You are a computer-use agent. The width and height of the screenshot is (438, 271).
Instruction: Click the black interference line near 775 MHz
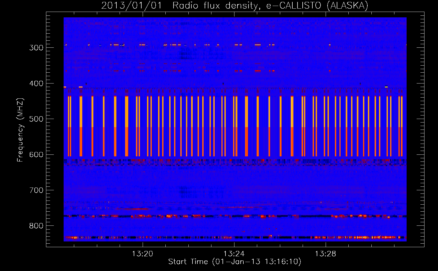coord(235,216)
